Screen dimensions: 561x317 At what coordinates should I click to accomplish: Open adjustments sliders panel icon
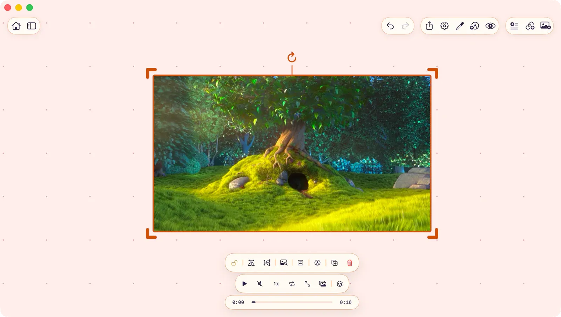300,263
